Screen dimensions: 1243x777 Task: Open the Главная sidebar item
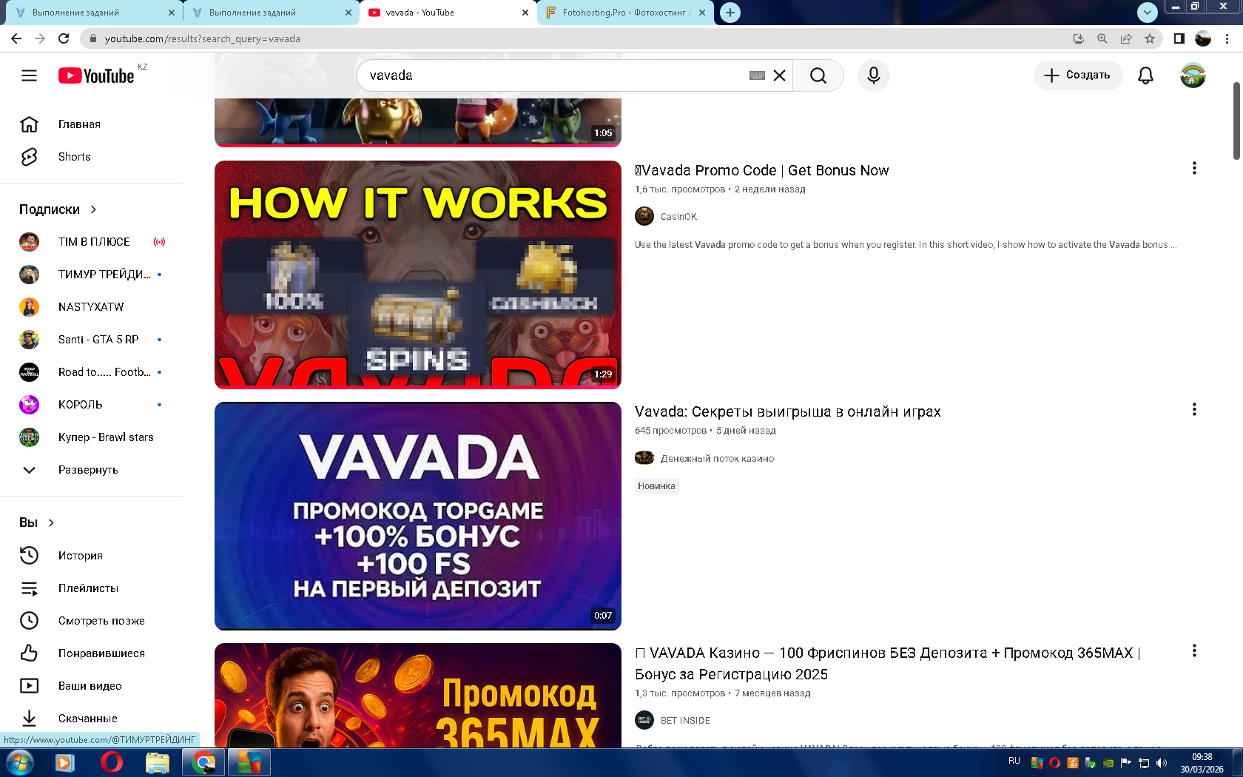point(91,124)
